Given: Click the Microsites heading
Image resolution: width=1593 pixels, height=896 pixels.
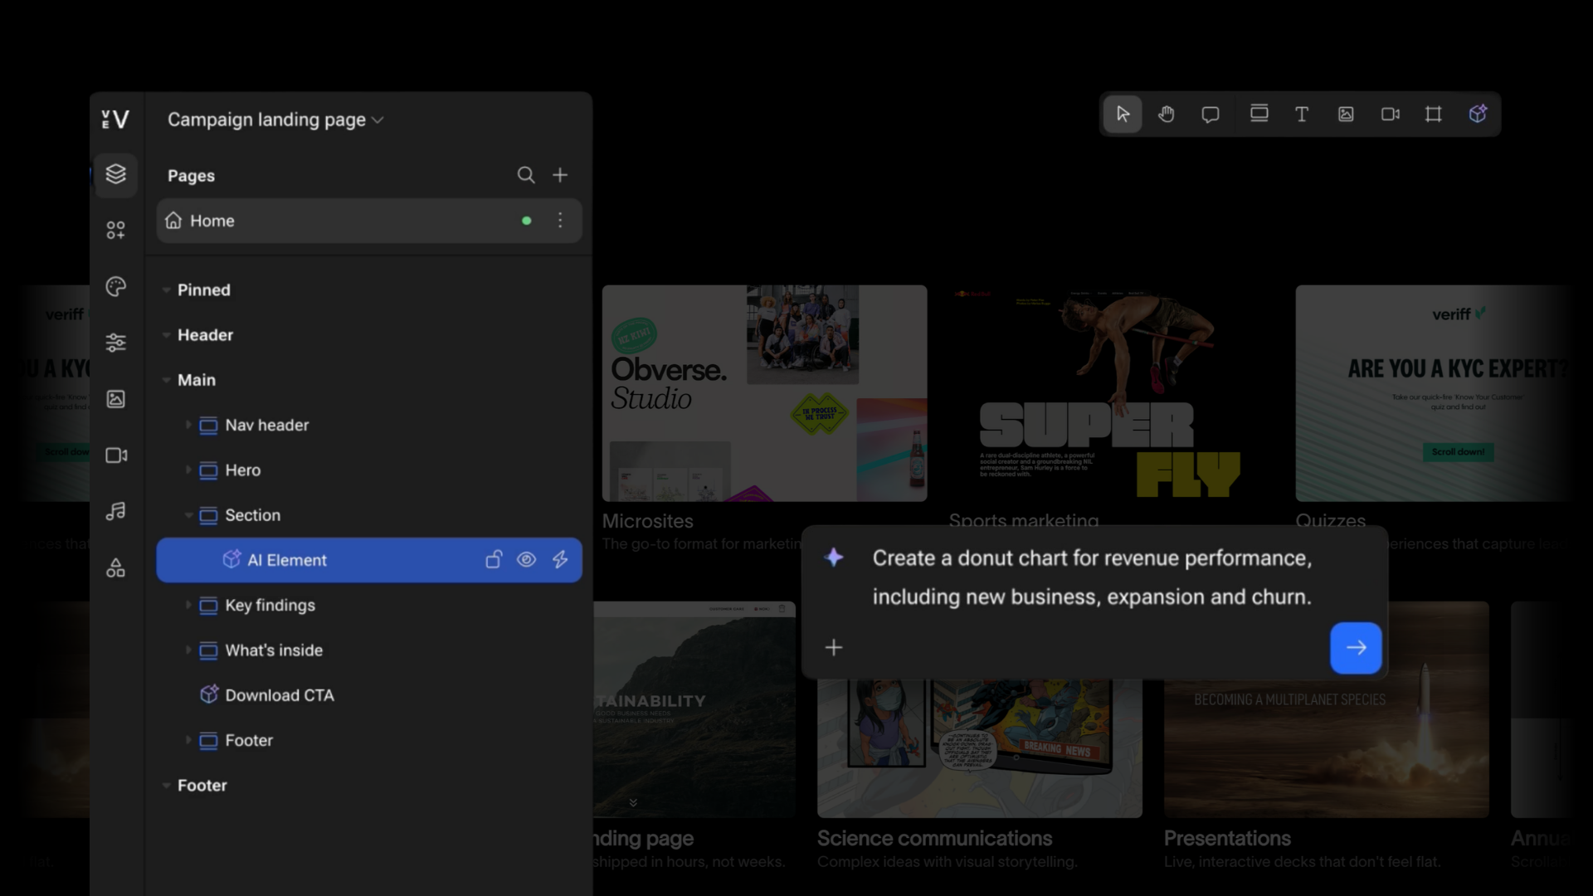Looking at the screenshot, I should point(647,521).
